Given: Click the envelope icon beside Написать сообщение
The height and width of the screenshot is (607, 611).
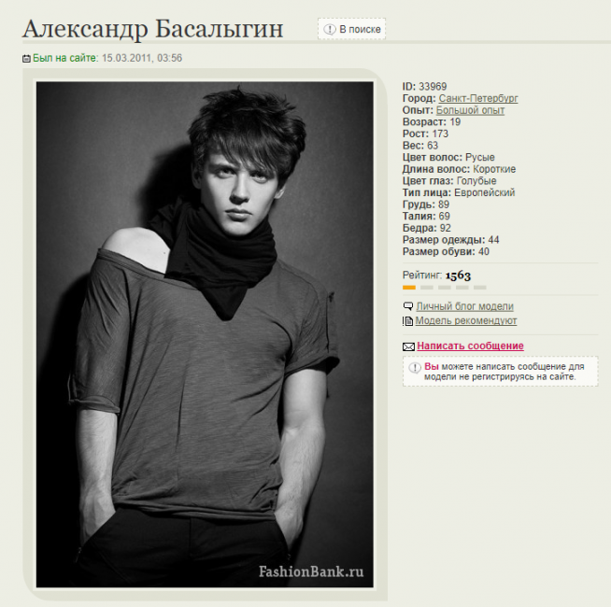Looking at the screenshot, I should tap(408, 346).
